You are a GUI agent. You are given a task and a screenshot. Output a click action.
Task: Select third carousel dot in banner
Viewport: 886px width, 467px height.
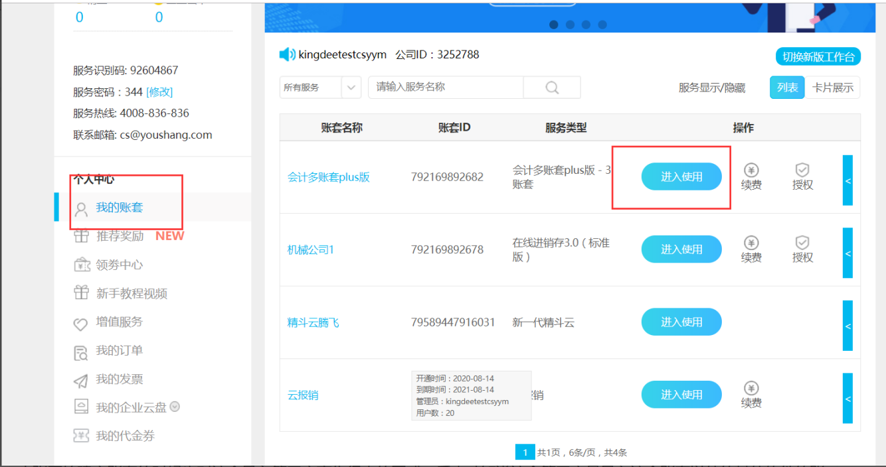tap(586, 25)
